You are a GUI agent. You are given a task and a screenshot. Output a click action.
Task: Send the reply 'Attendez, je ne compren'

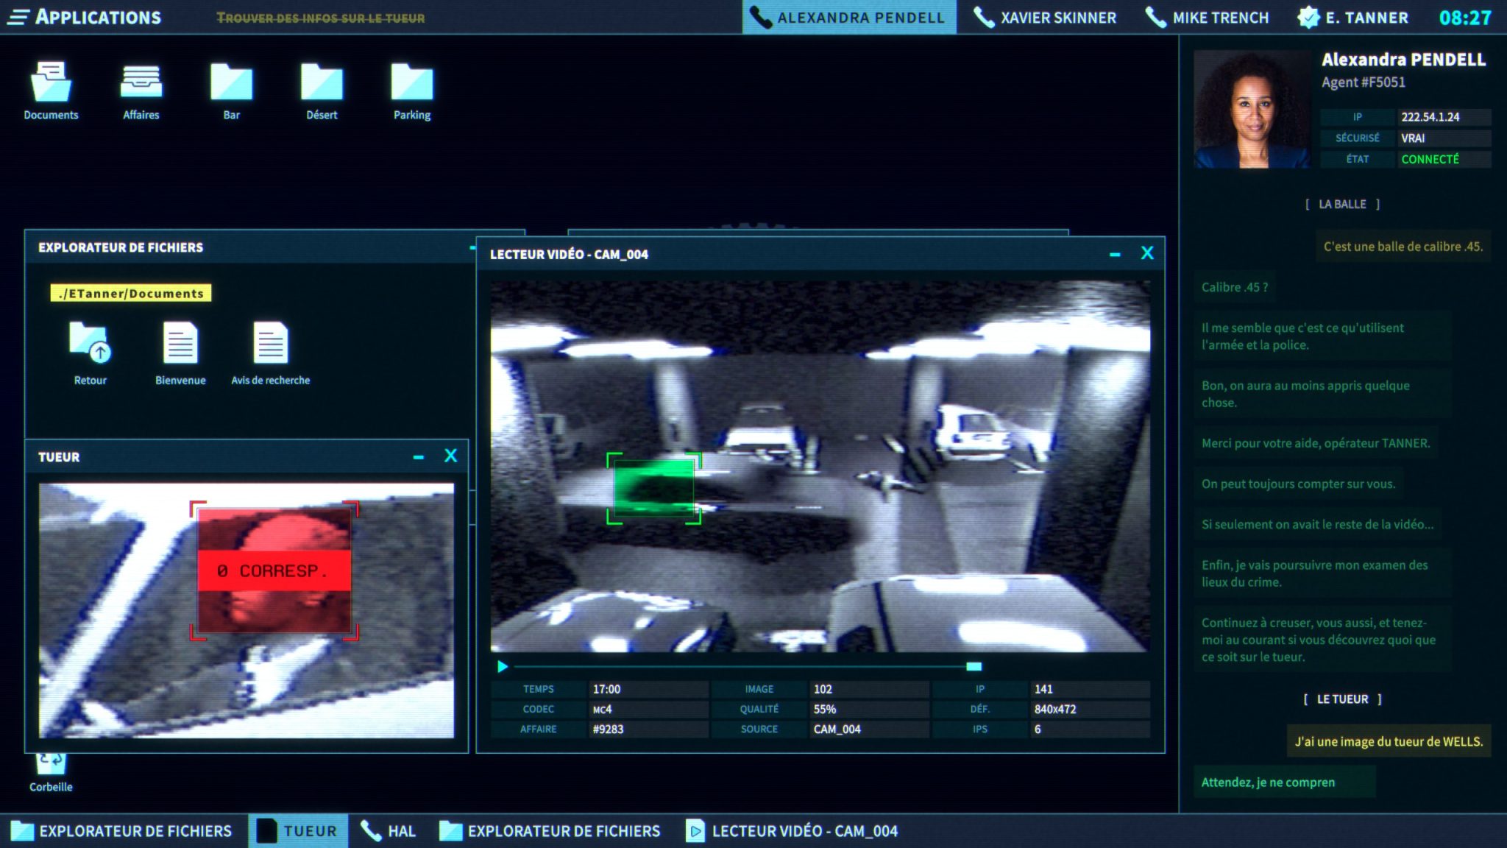click(1285, 782)
